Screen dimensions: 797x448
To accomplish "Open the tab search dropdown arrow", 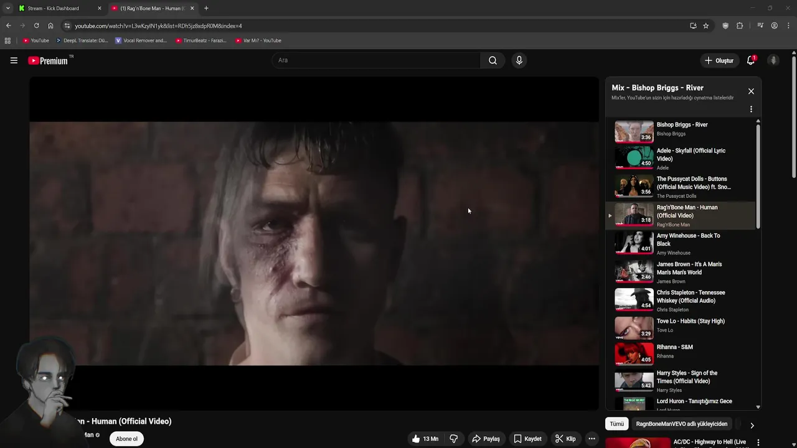I will click(x=7, y=8).
